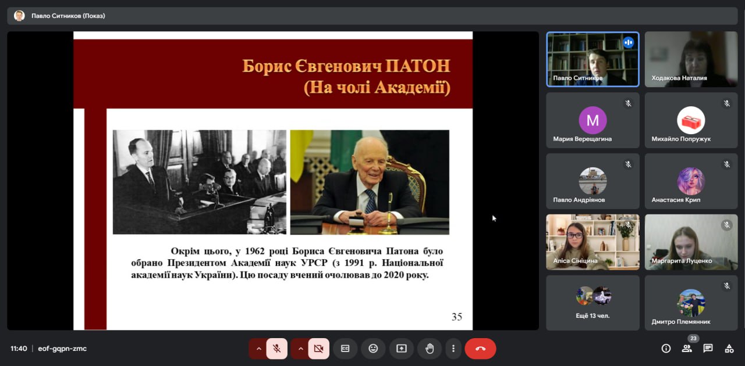Image resolution: width=745 pixels, height=366 pixels.
Task: Open the activities panel
Action: [x=729, y=349]
